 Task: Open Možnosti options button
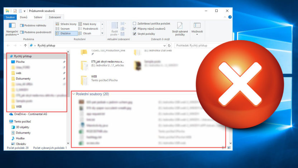pos(197,29)
